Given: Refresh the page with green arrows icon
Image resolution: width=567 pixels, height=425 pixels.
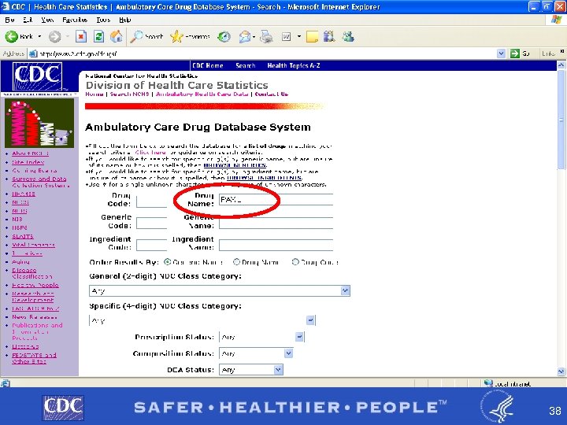Looking at the screenshot, I should (x=98, y=36).
